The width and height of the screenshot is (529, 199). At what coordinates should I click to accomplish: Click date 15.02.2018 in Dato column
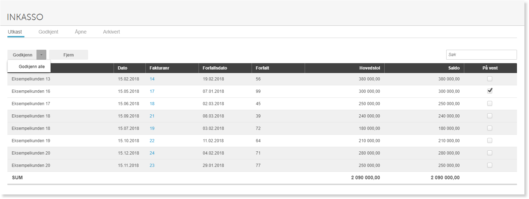(128, 79)
